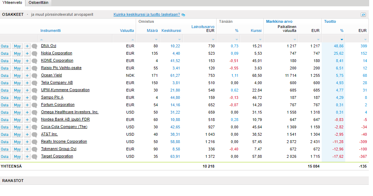
Task: Click Myy button for Target Corporation
Action: (x=17, y=157)
